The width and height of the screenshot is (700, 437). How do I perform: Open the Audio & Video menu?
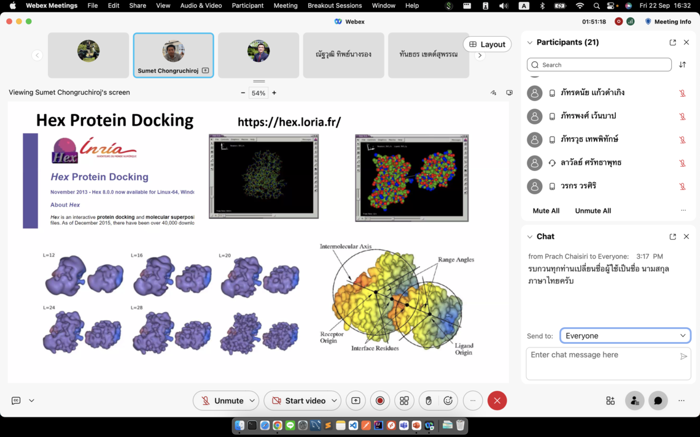[201, 6]
